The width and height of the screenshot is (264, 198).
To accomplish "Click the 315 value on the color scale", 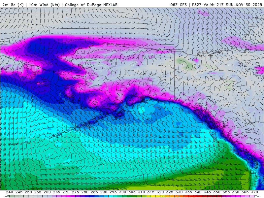I will click(151, 192).
